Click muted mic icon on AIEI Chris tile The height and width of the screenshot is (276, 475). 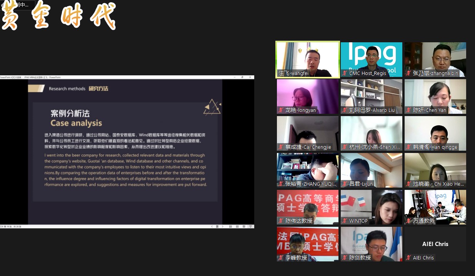pos(408,258)
